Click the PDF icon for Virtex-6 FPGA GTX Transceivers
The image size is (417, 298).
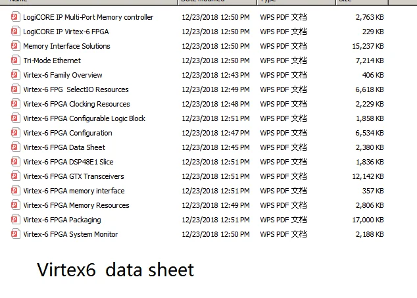click(x=15, y=176)
